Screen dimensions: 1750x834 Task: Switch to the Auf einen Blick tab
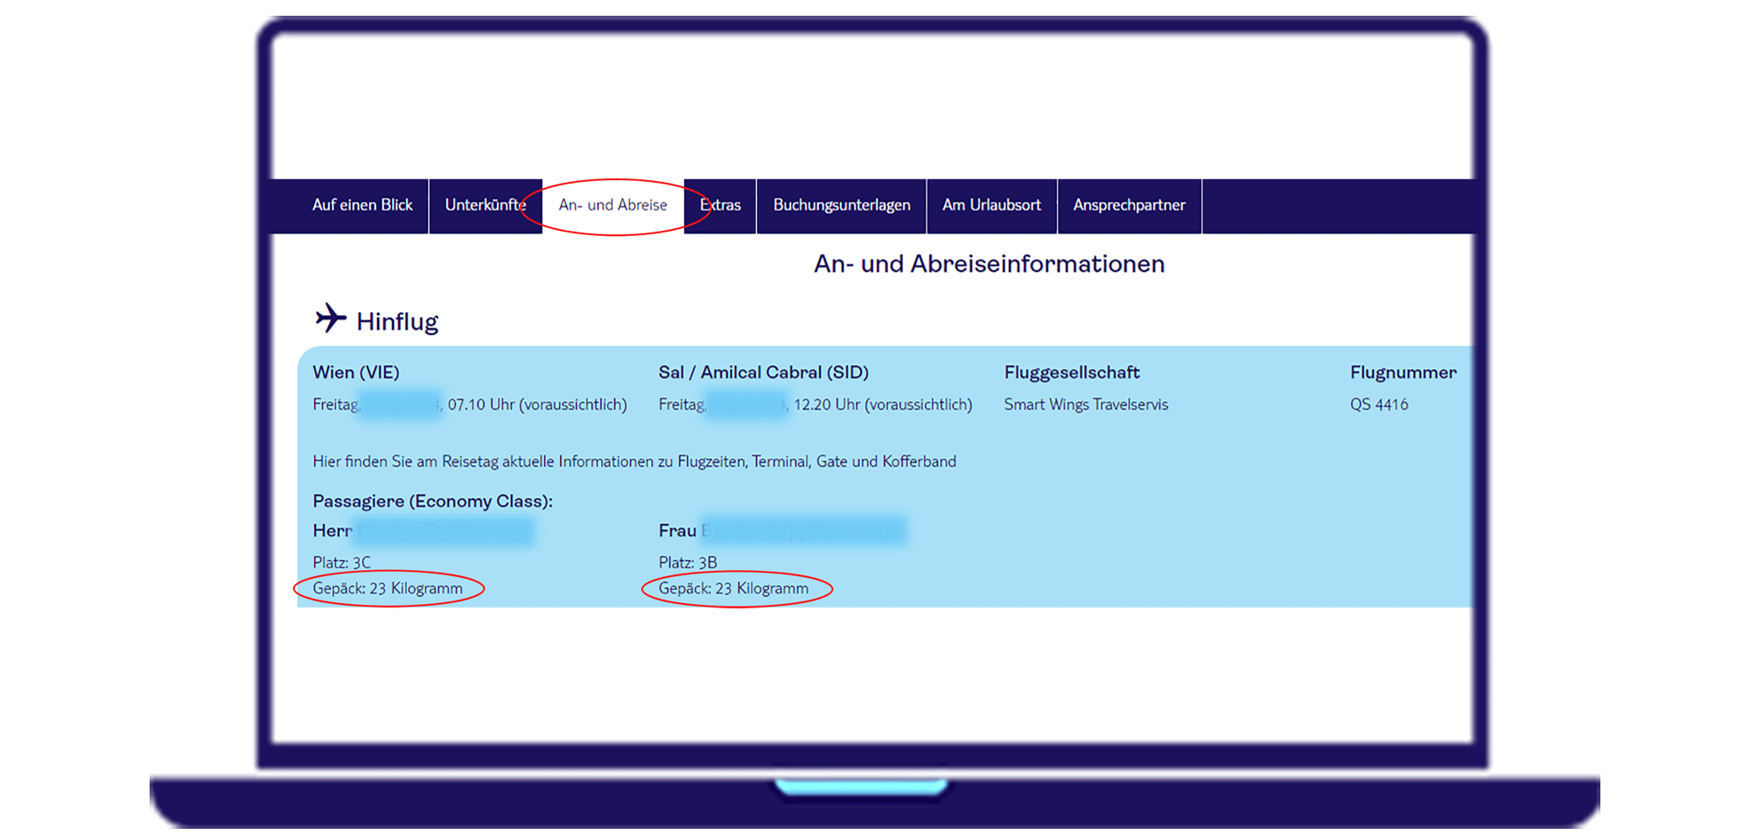(x=362, y=205)
